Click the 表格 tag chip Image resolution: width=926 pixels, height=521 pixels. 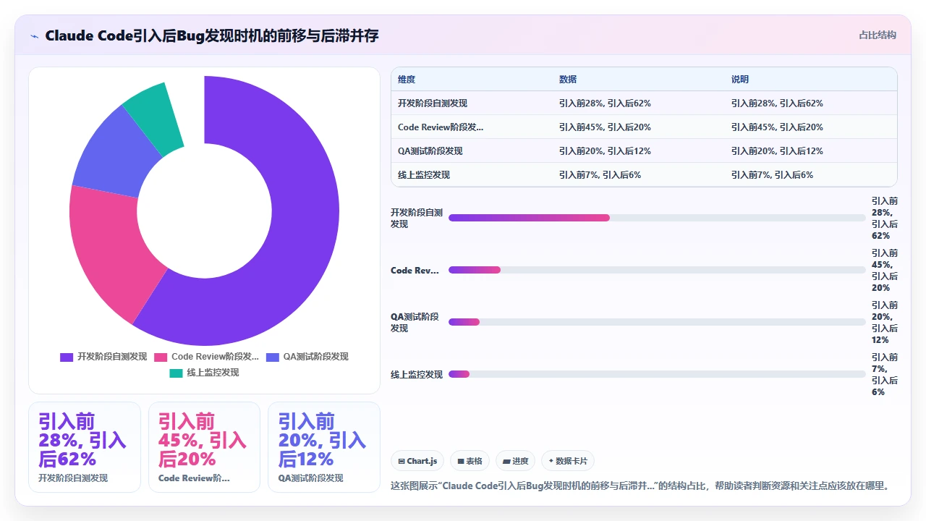point(470,461)
